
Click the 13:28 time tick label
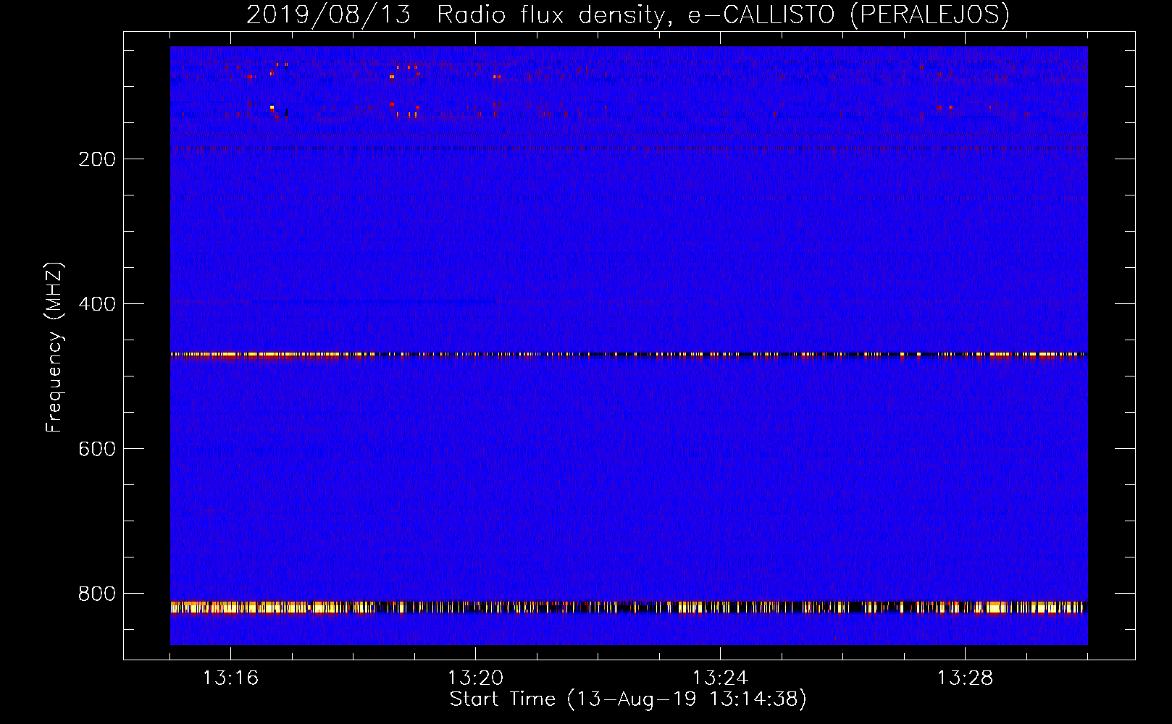click(965, 678)
